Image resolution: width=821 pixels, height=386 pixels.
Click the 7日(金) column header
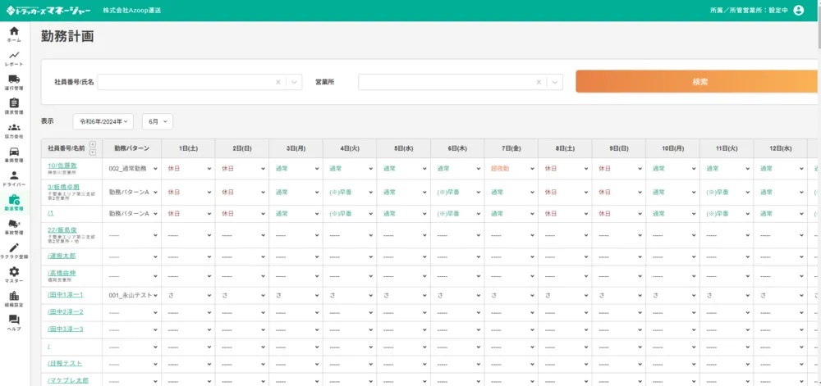511,148
